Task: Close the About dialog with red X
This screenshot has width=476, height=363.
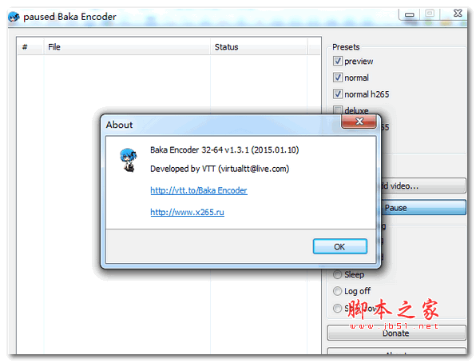Action: pos(359,122)
